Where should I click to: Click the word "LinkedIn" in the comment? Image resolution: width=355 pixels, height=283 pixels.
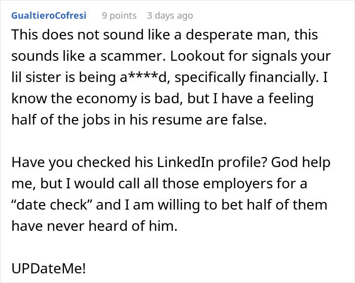pyautogui.click(x=185, y=162)
